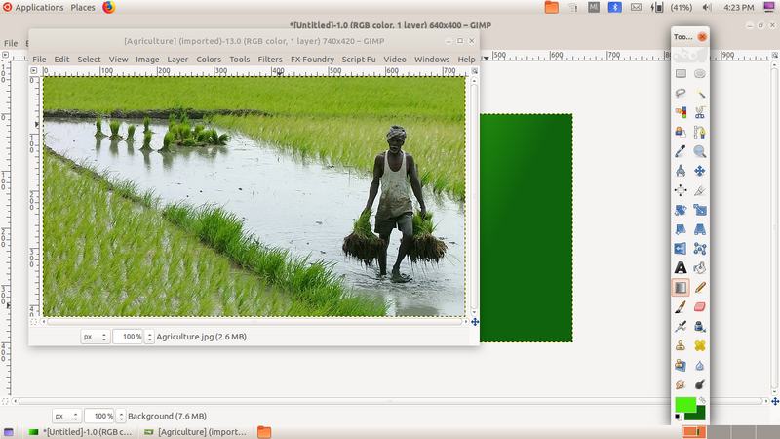Screen dimensions: 780x439
Task: Open zoom level dropdown in Untitled status bar
Action: 121,416
